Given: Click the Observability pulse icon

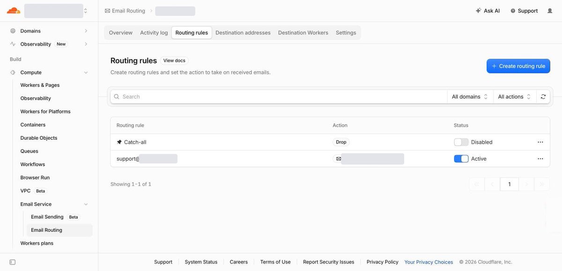Looking at the screenshot, I should pyautogui.click(x=13, y=44).
